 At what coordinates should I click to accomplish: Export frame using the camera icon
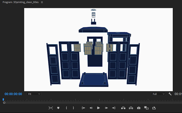tap(139, 108)
